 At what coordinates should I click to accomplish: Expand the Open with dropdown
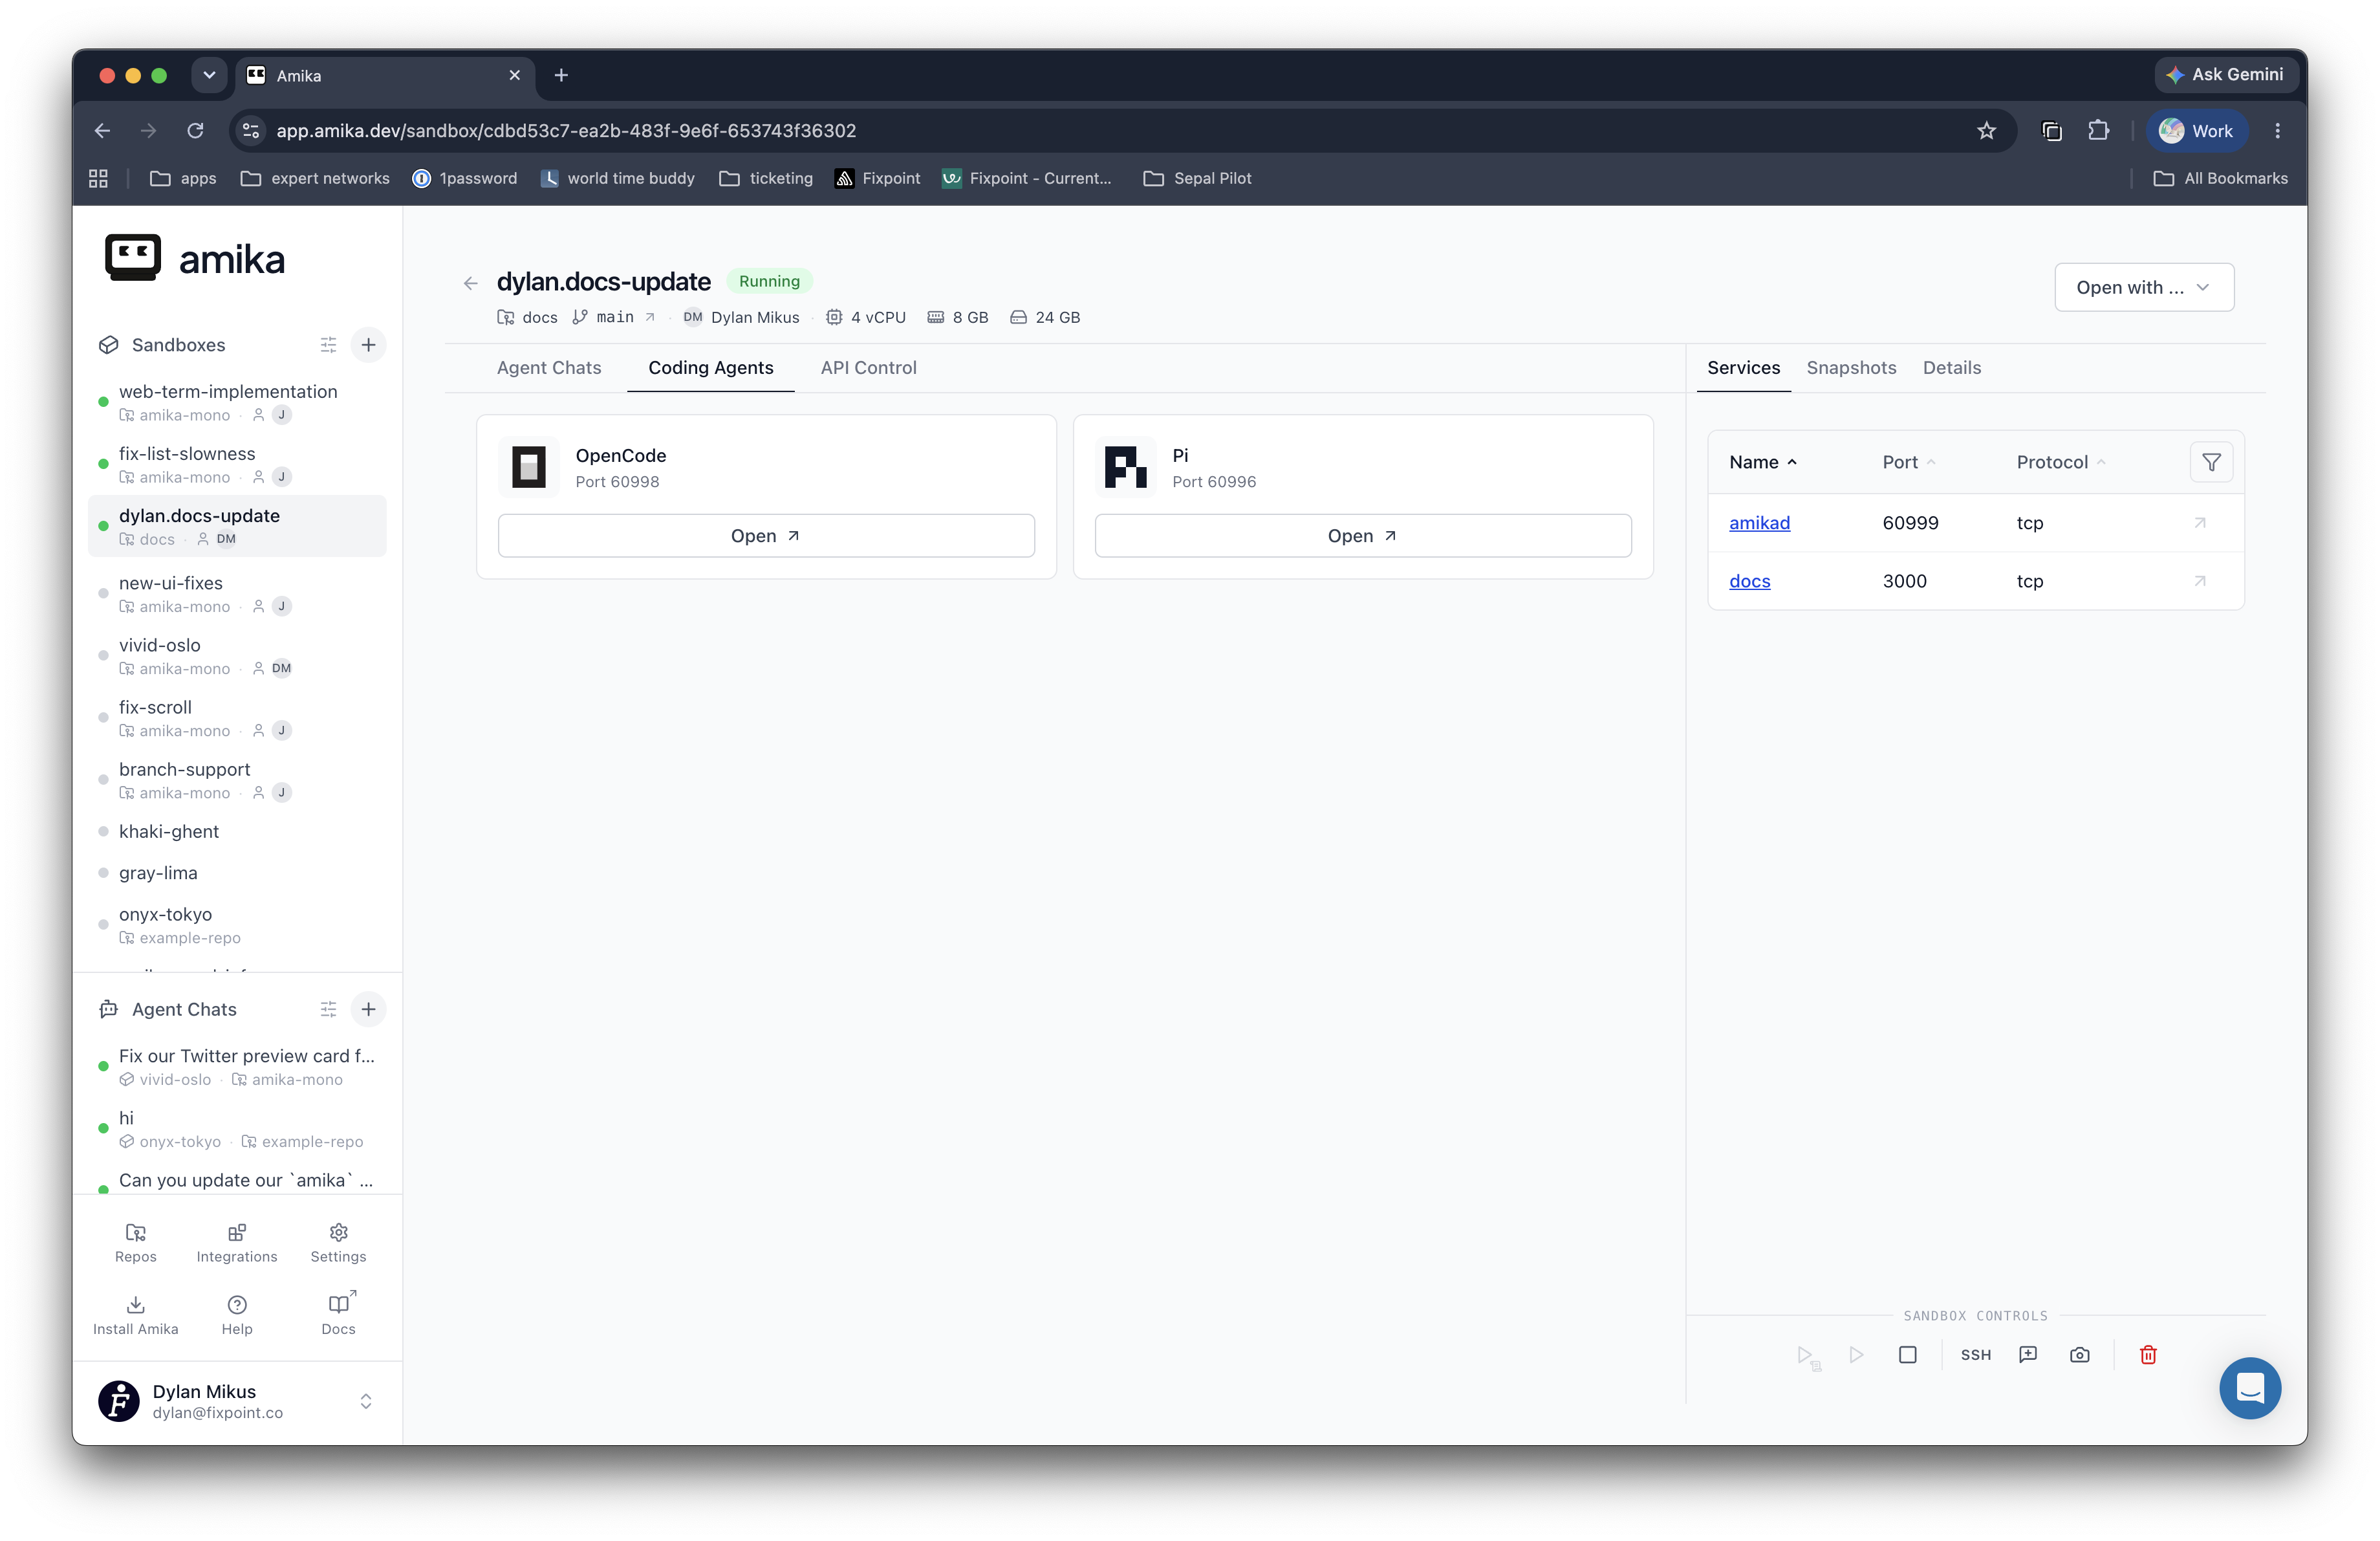[2144, 287]
